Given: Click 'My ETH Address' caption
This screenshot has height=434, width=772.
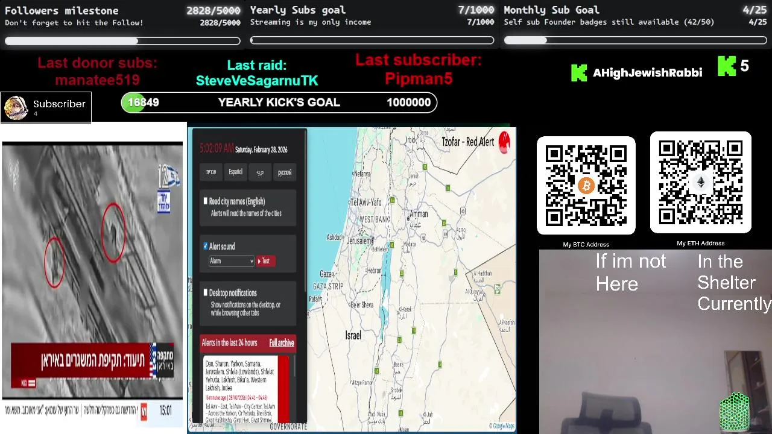Looking at the screenshot, I should coord(700,243).
